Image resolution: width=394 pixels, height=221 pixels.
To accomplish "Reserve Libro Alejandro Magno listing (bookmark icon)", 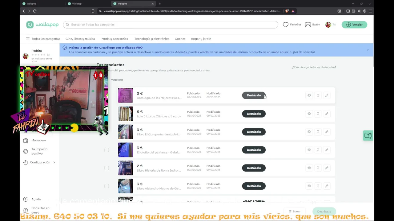I will 318,186.
